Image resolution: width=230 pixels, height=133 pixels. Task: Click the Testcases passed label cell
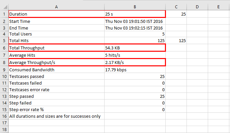(x=56, y=76)
